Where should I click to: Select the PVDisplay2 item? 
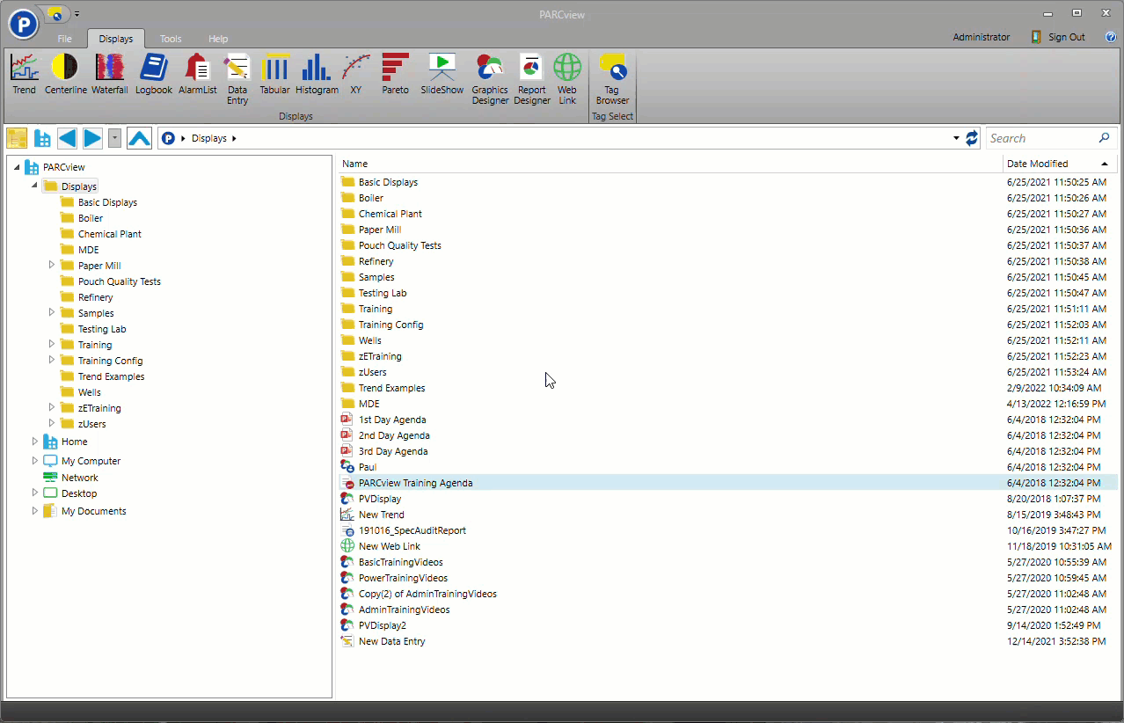tap(382, 625)
